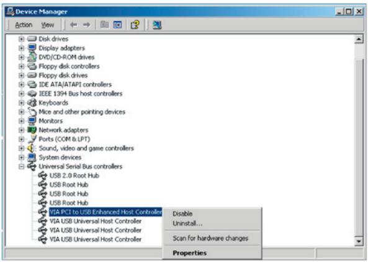Image resolution: width=368 pixels, height=262 pixels.
Task: Expand the System devices node
Action: pyautogui.click(x=21, y=157)
